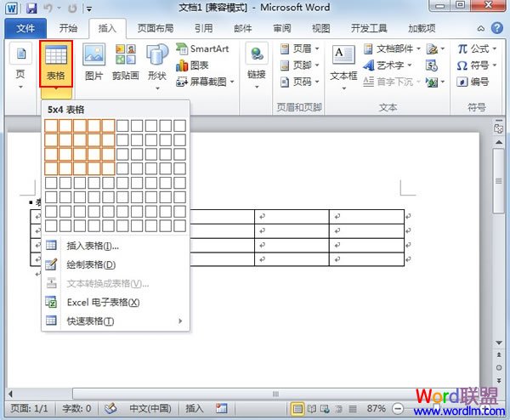Open the 文本框 text box menu
510x420 pixels.
tap(343, 67)
